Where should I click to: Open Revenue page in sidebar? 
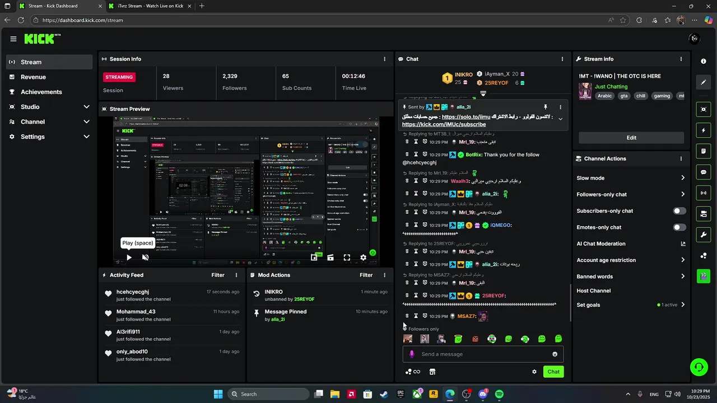click(49, 77)
